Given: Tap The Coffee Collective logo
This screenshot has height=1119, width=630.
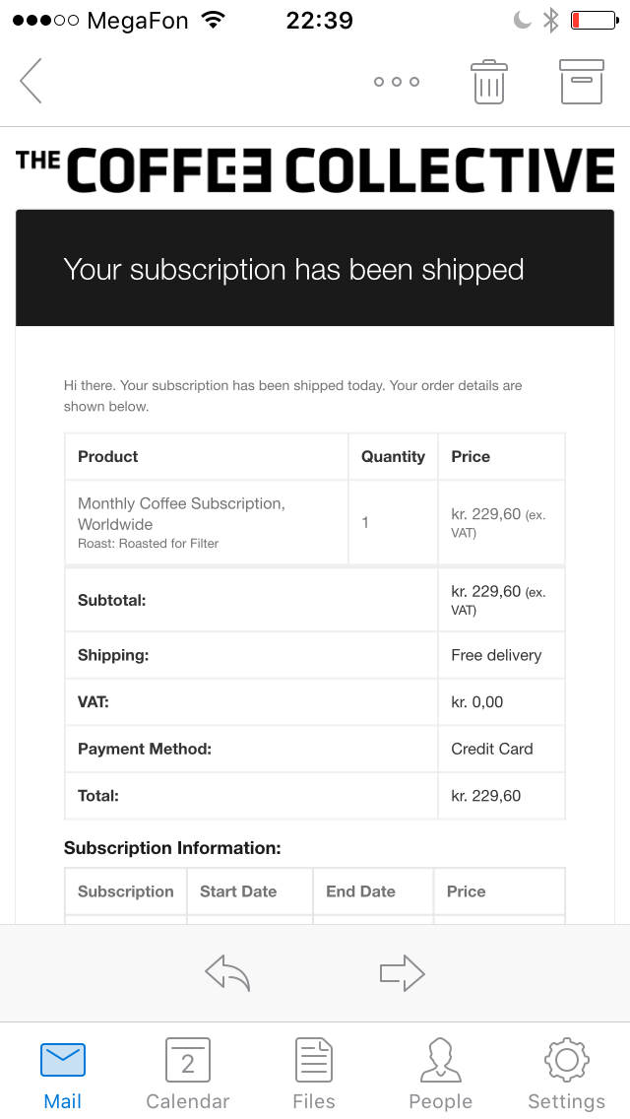Looking at the screenshot, I should (315, 169).
